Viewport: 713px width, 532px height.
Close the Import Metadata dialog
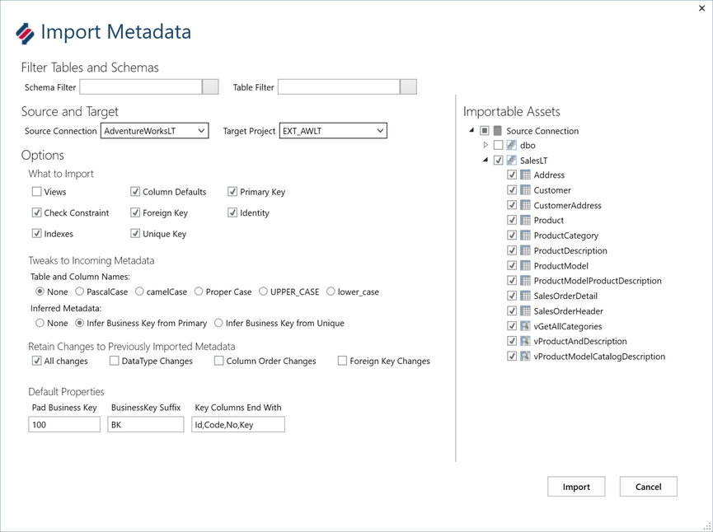pos(701,8)
